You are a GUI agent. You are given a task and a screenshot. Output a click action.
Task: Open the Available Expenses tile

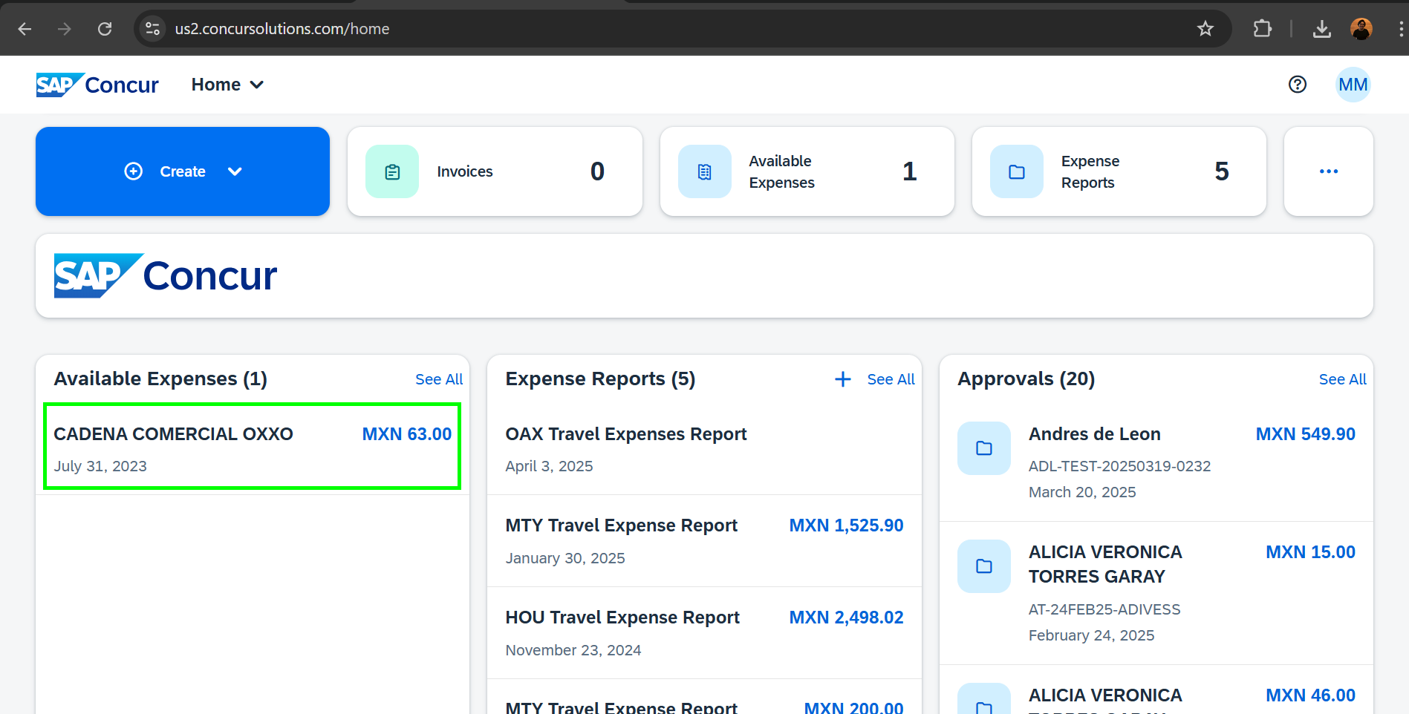coord(807,171)
